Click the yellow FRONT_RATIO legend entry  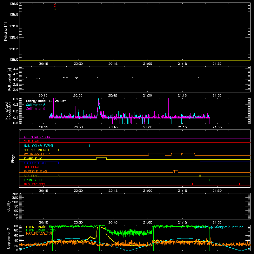(36, 227)
